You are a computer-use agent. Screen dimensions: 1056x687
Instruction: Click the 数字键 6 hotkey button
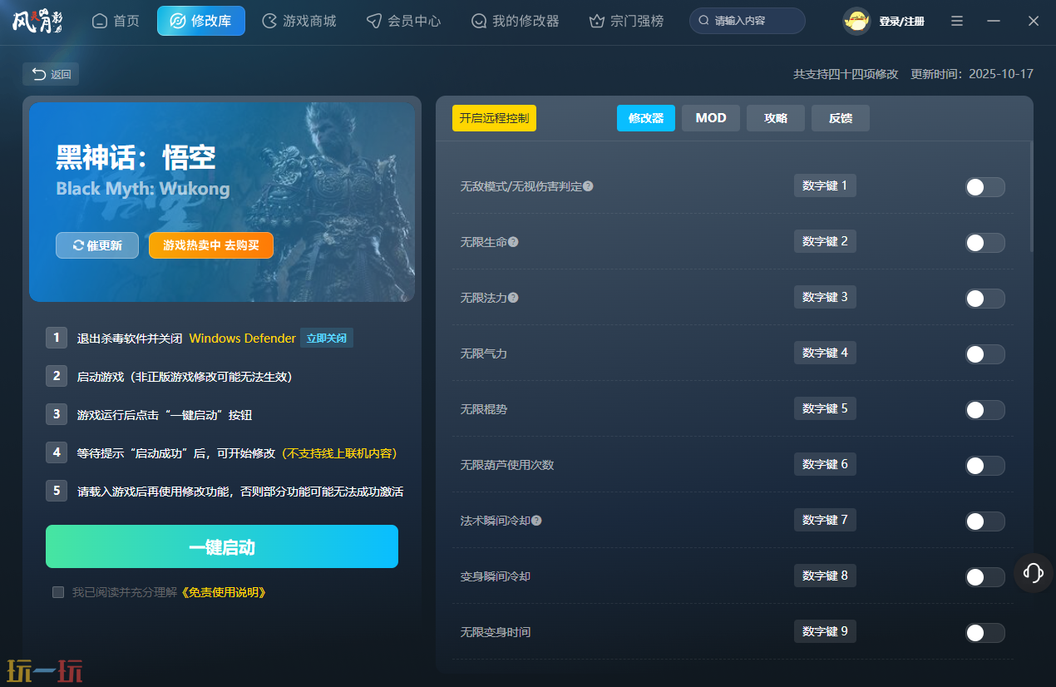click(x=825, y=464)
